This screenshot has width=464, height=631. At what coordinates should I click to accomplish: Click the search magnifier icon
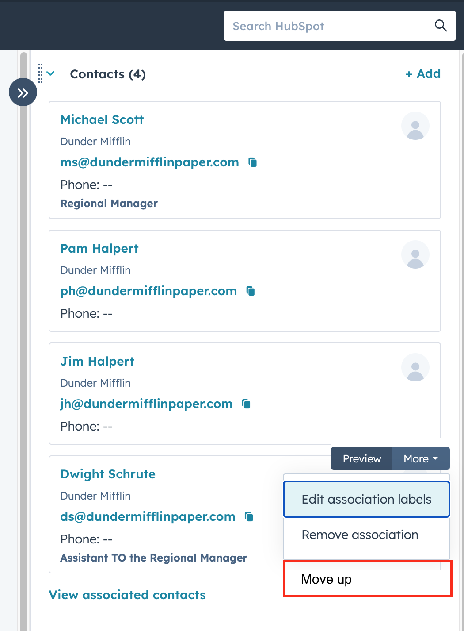tap(441, 25)
